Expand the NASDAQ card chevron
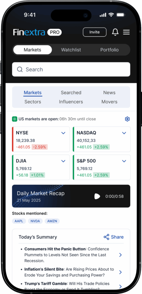 point(124,133)
